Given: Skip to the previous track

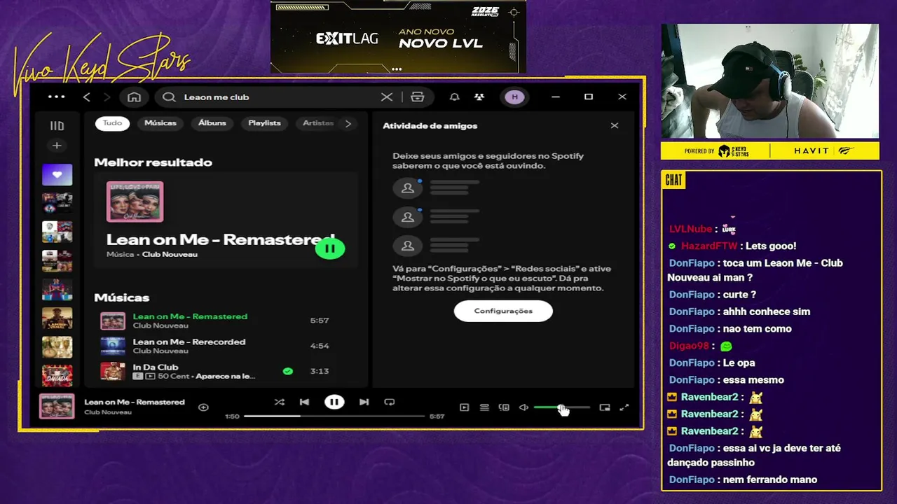Looking at the screenshot, I should click(304, 402).
